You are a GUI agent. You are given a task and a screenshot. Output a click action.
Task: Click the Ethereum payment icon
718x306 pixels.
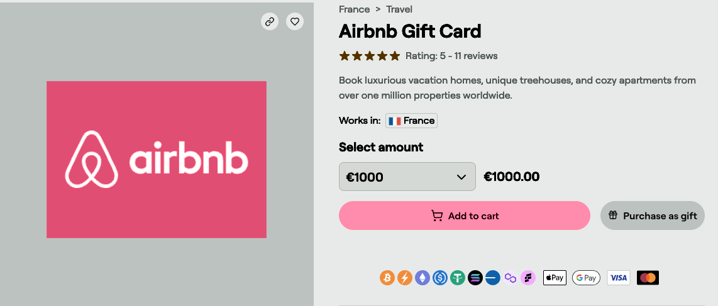point(423,278)
